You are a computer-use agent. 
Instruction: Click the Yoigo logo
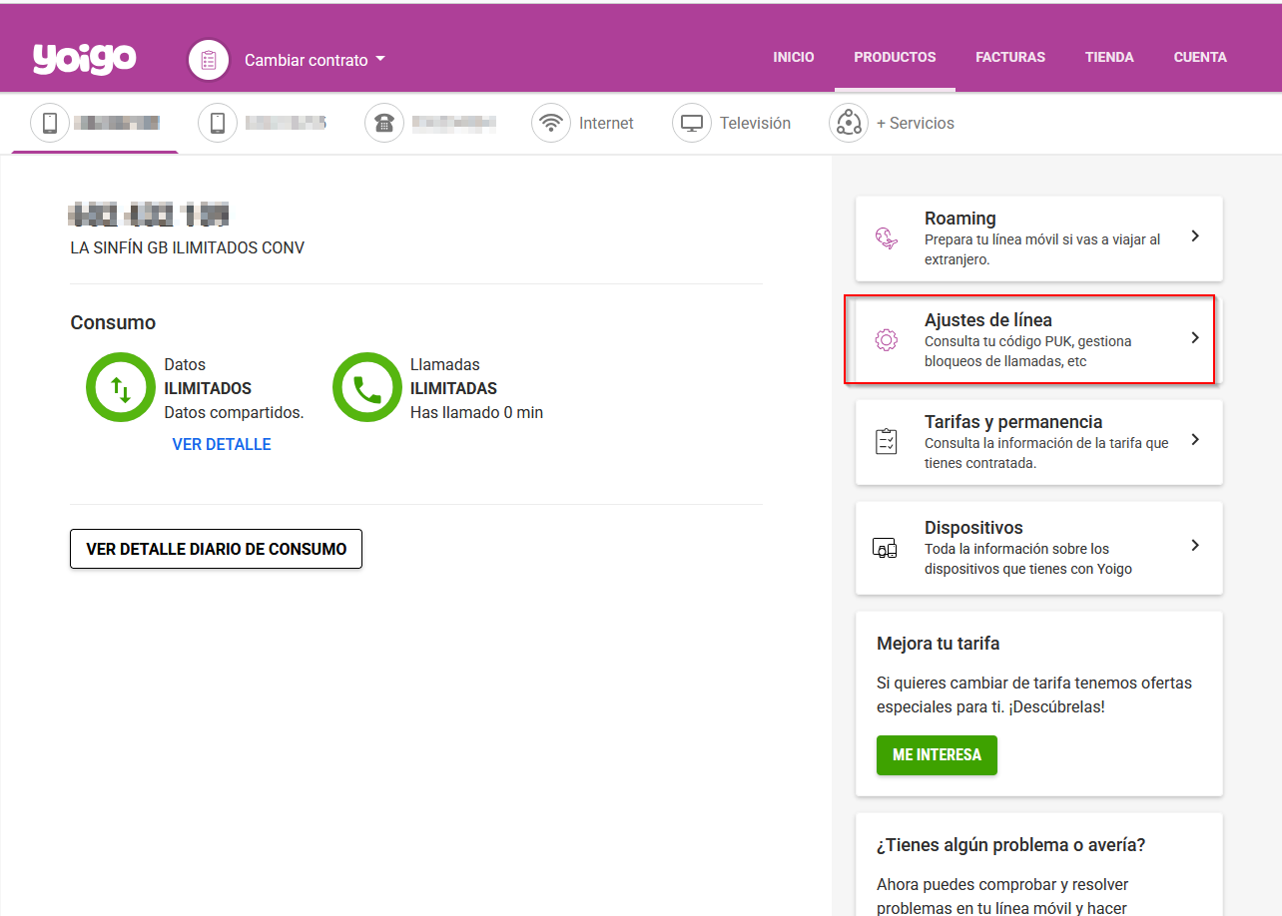pos(84,59)
